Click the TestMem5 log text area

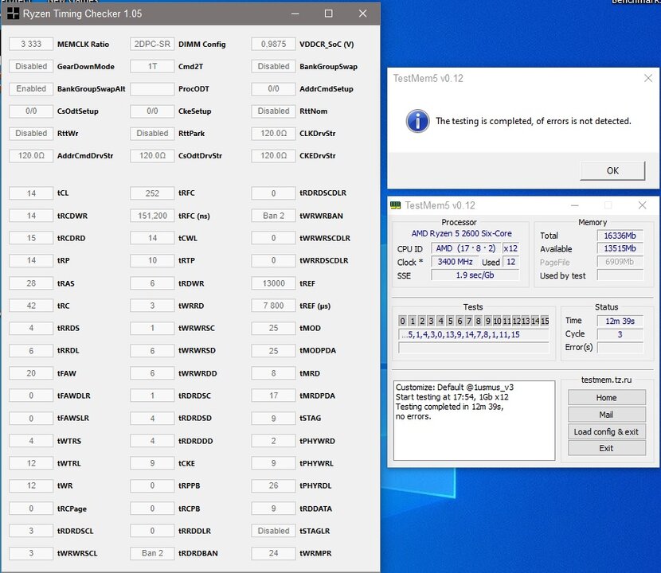[475, 420]
